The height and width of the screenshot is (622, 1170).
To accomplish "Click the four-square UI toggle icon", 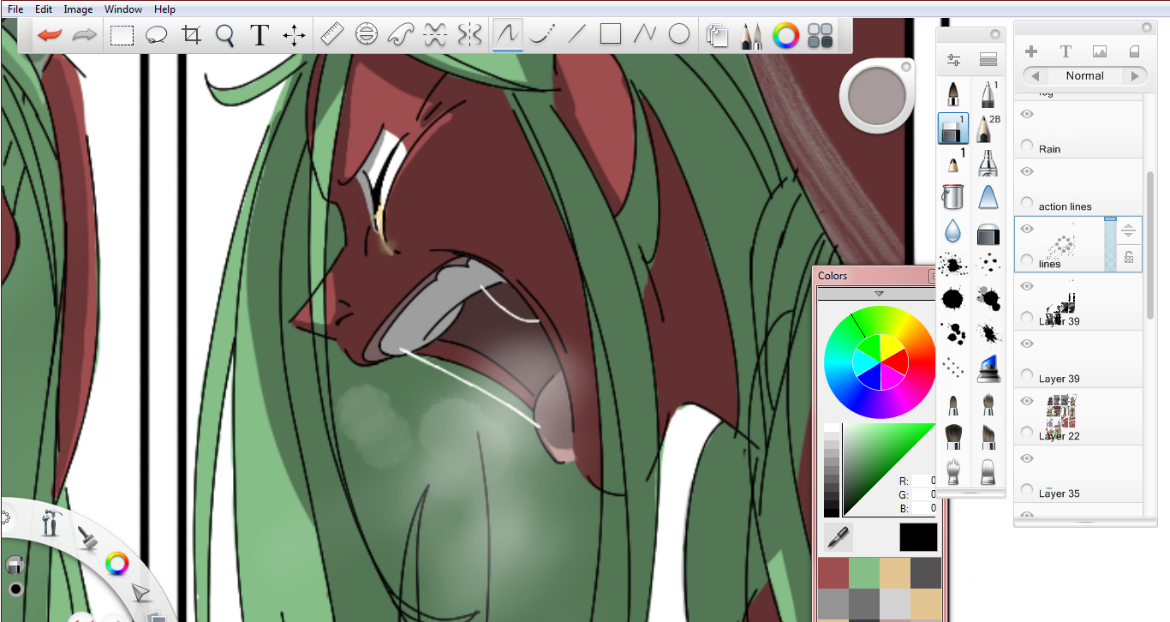I will point(821,36).
